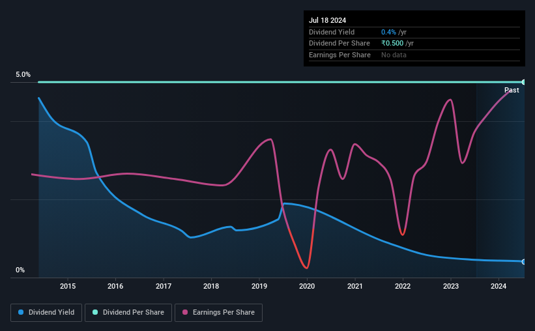Click the Dividend Per Share endpoint marker on top line
Viewport: 535px width, 331px height.
(x=523, y=82)
